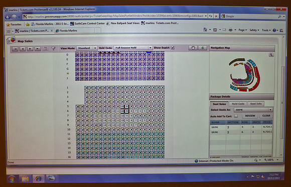Click the Read Mail icon
Image resolution: width=291 pixels, height=187 pixels.
[224, 30]
